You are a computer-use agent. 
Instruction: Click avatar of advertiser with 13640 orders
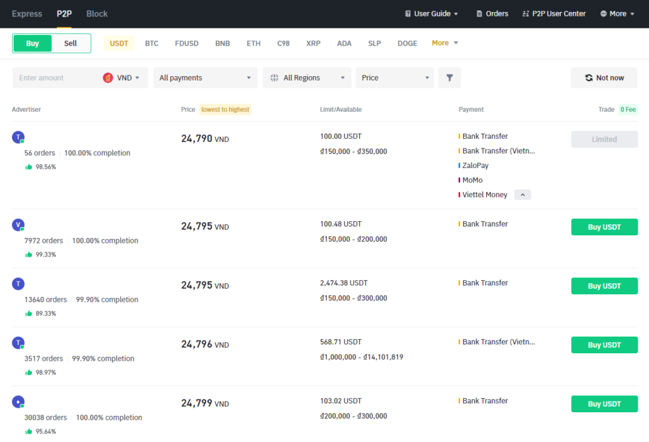click(18, 283)
